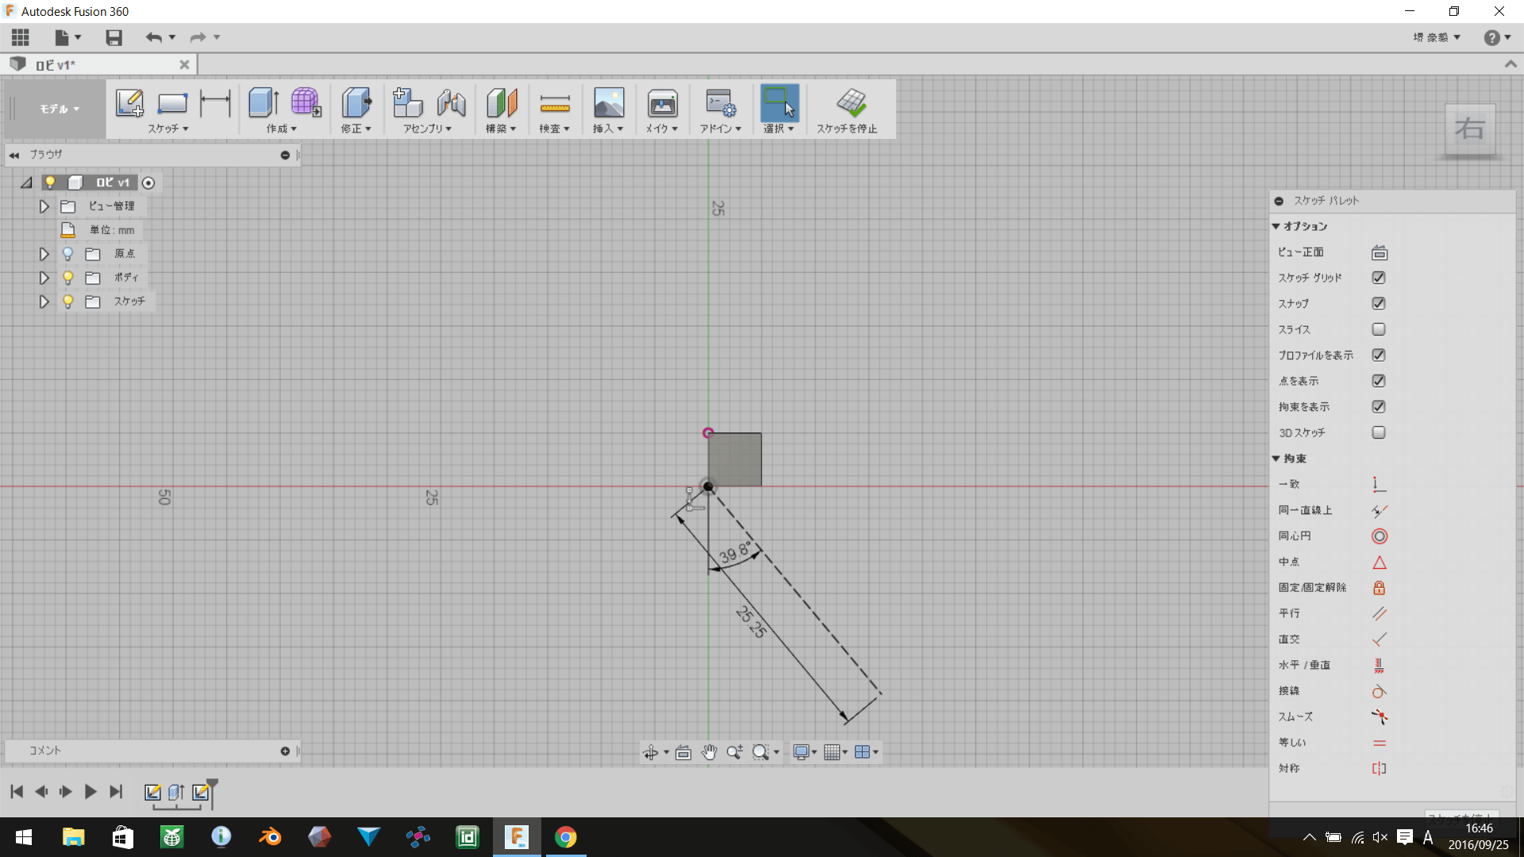Expand the origin folder in browser

pyautogui.click(x=44, y=254)
